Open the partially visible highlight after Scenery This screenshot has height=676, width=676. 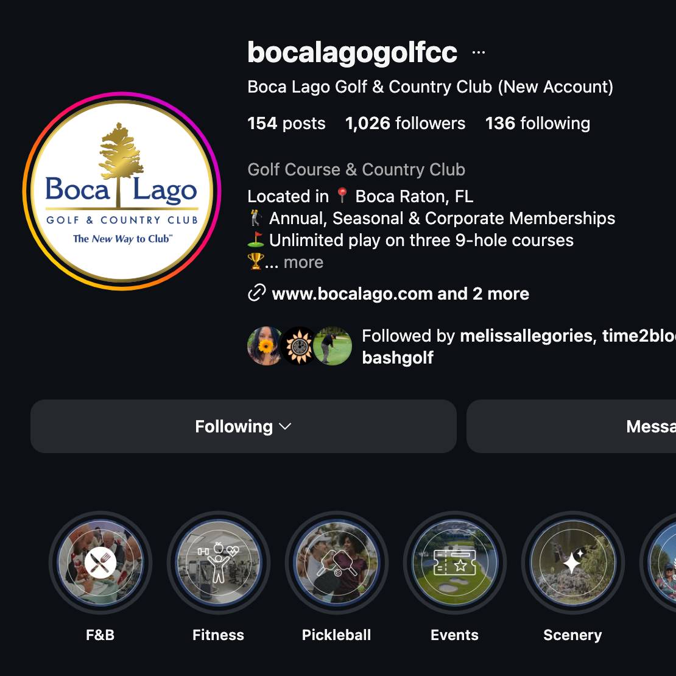click(x=658, y=562)
